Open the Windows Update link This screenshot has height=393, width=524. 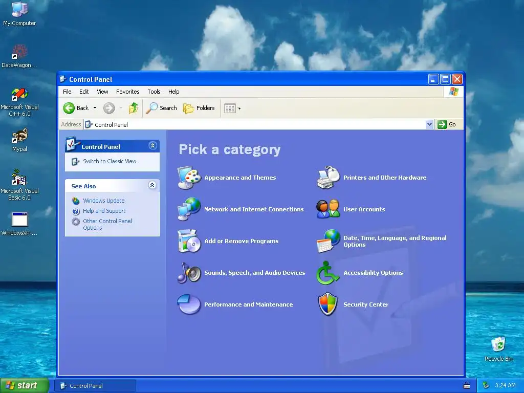pos(103,201)
